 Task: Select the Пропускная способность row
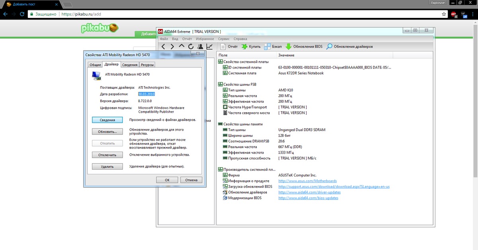(x=246, y=158)
